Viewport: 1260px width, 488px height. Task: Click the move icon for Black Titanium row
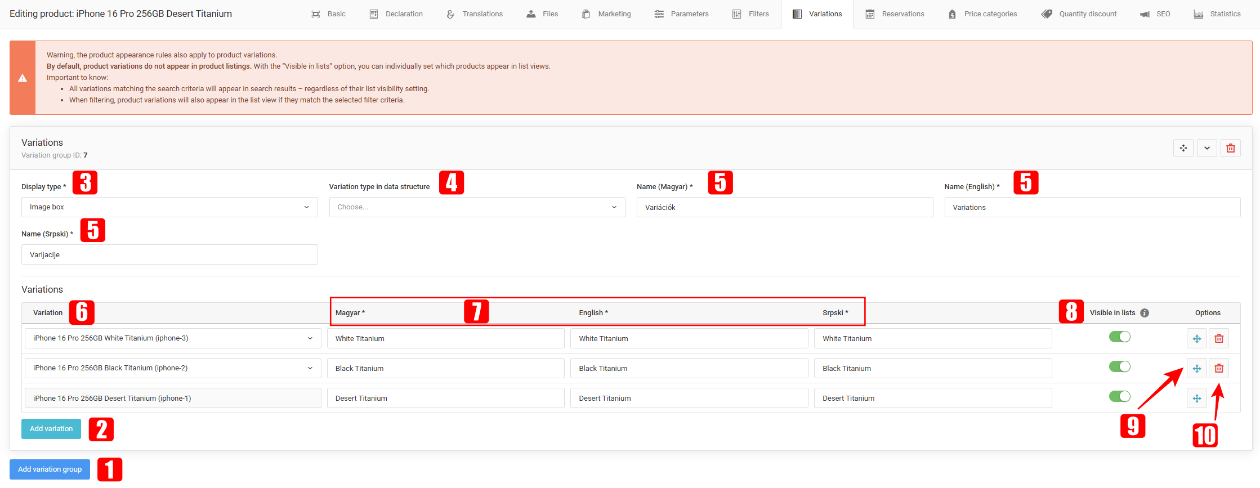[1197, 368]
